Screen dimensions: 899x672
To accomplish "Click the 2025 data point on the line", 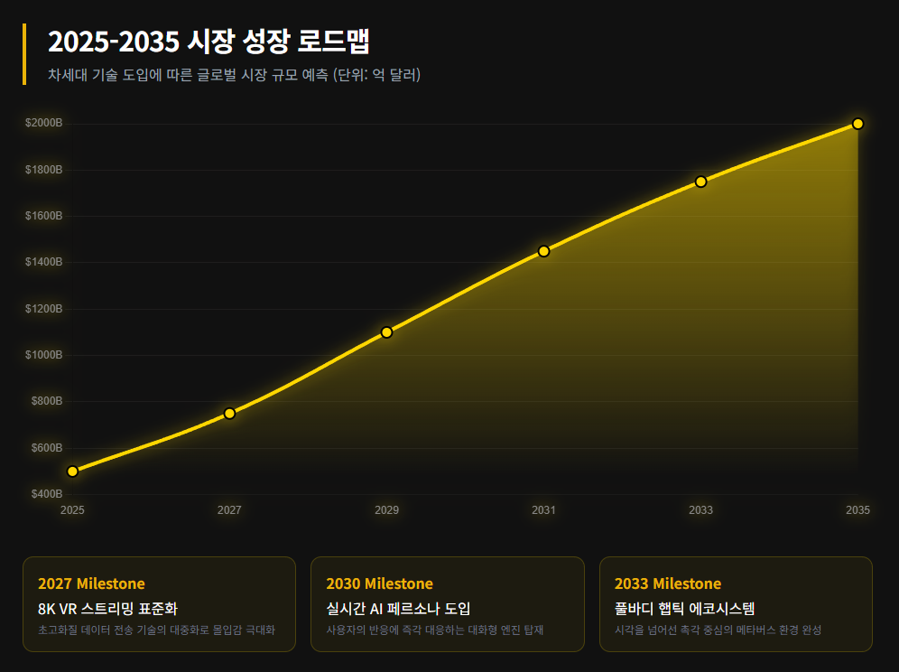I will (72, 471).
